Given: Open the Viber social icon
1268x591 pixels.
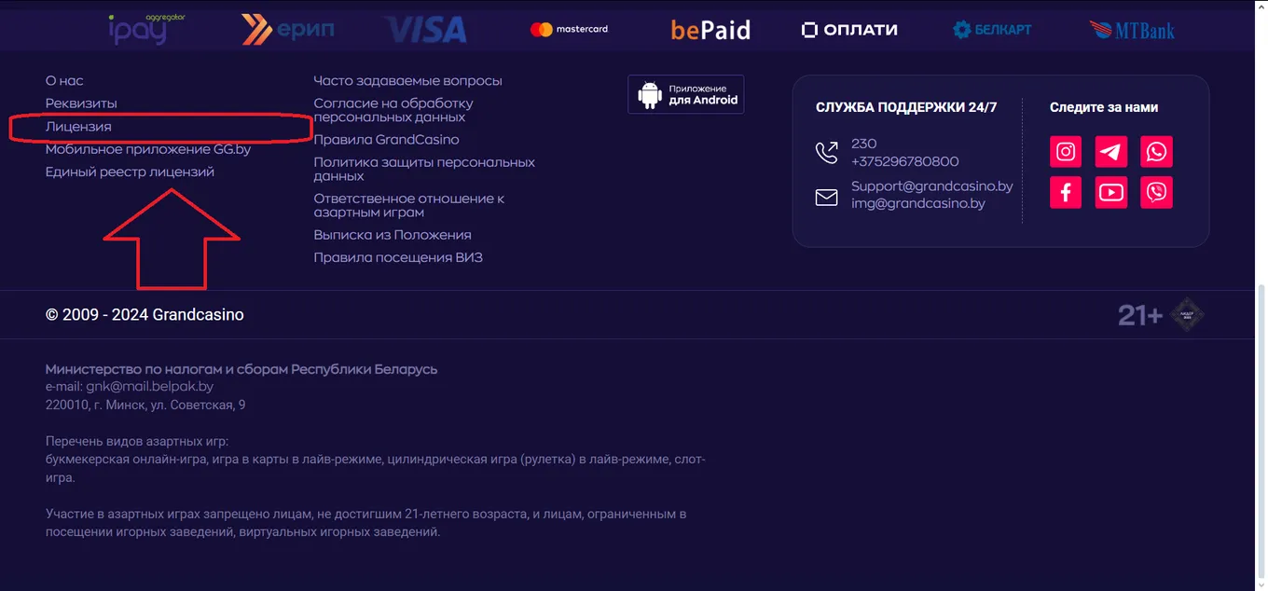Looking at the screenshot, I should [x=1157, y=193].
